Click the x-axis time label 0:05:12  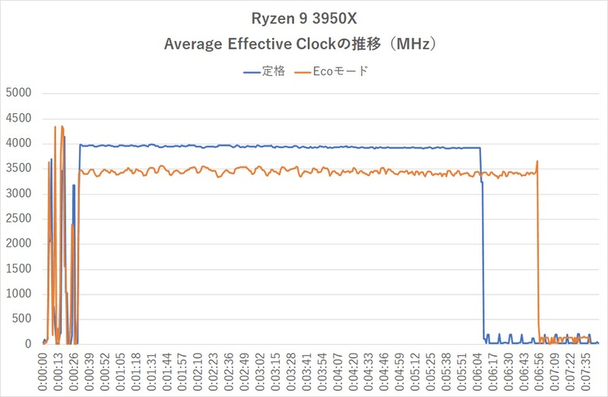(x=414, y=372)
